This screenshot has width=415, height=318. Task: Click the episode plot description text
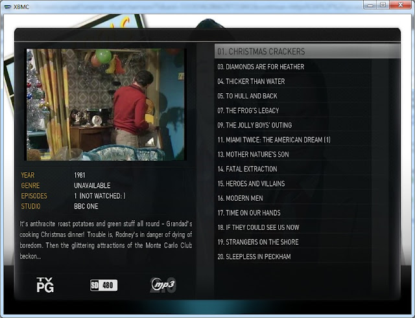106,240
